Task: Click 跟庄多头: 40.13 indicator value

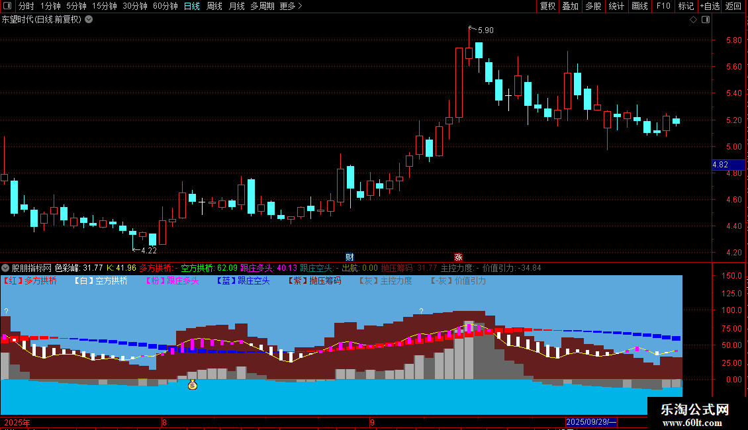Action: 269,268
